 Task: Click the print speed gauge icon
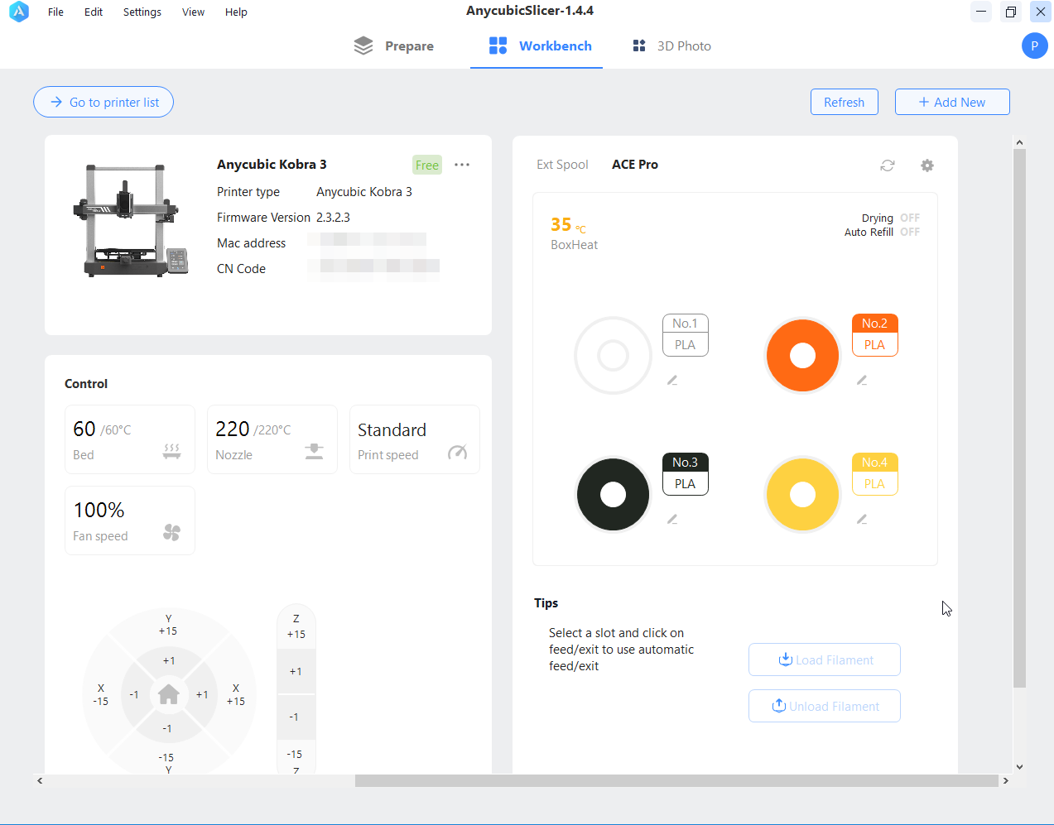click(x=458, y=452)
